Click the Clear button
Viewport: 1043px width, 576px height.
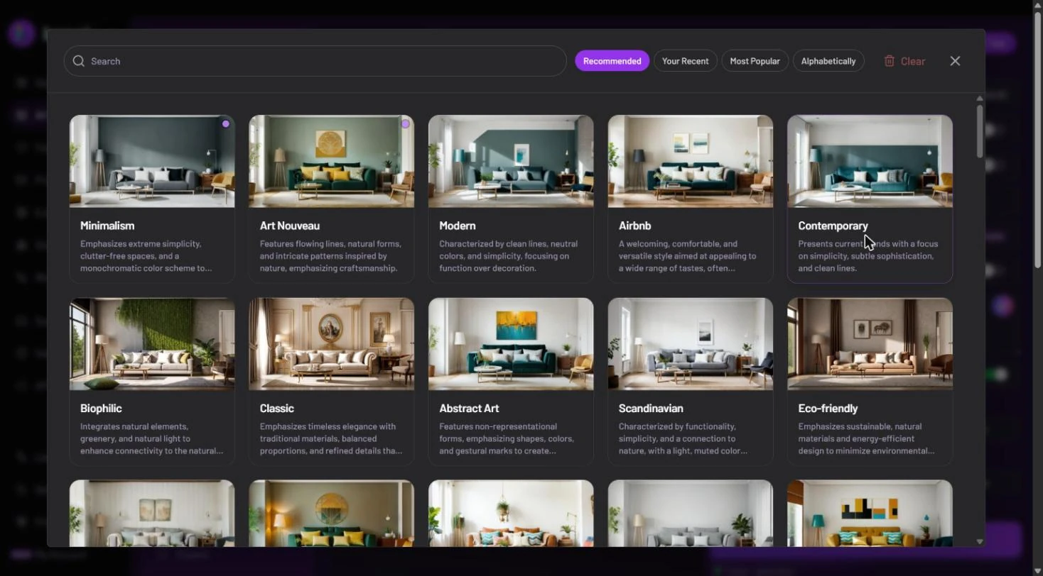(x=904, y=61)
